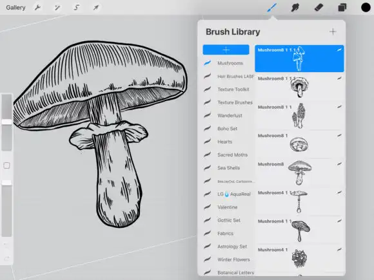Click the brush size slider handle

point(6,122)
